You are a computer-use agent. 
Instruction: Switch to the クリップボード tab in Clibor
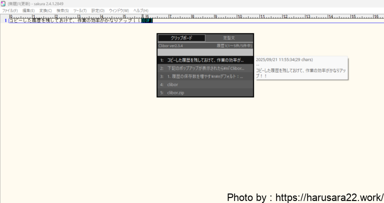coord(181,38)
